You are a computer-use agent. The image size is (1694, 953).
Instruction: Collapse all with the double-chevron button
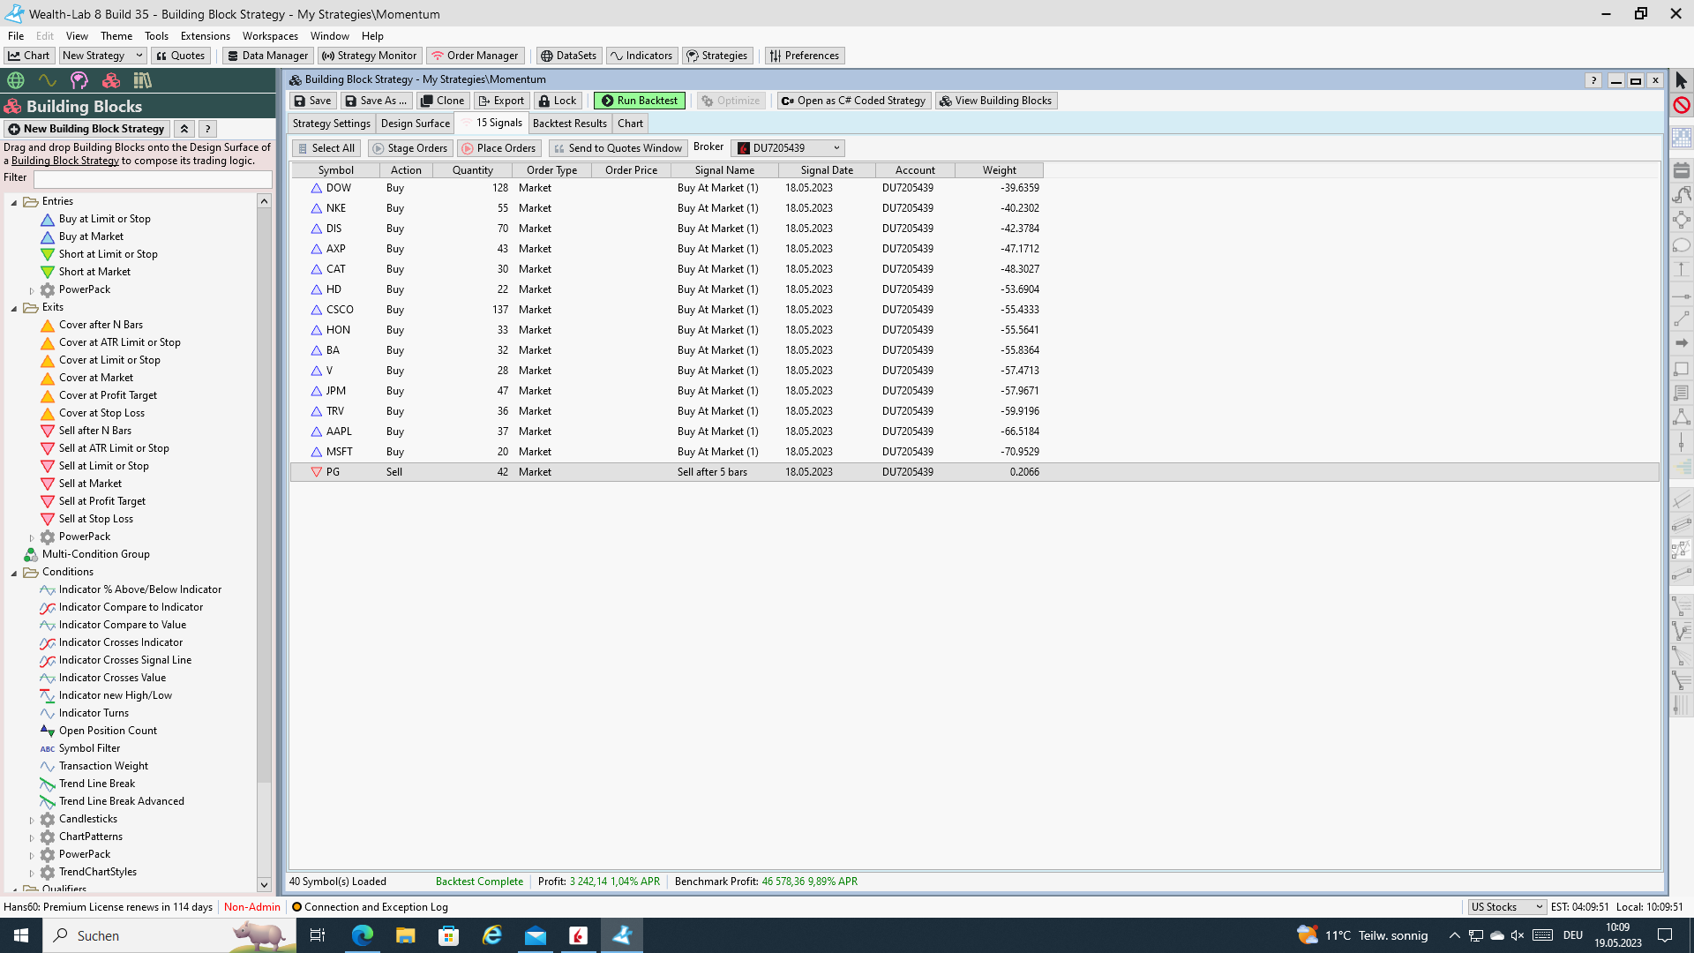point(184,129)
